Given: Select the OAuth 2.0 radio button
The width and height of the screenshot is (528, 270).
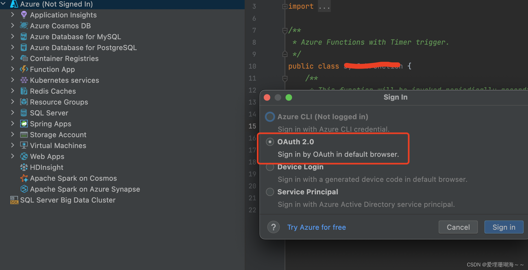Looking at the screenshot, I should click(x=270, y=142).
